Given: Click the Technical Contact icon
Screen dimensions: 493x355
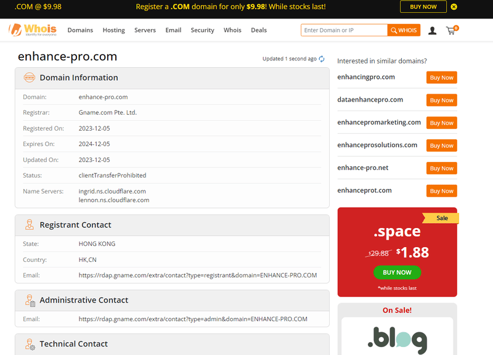Looking at the screenshot, I should pos(30,345).
